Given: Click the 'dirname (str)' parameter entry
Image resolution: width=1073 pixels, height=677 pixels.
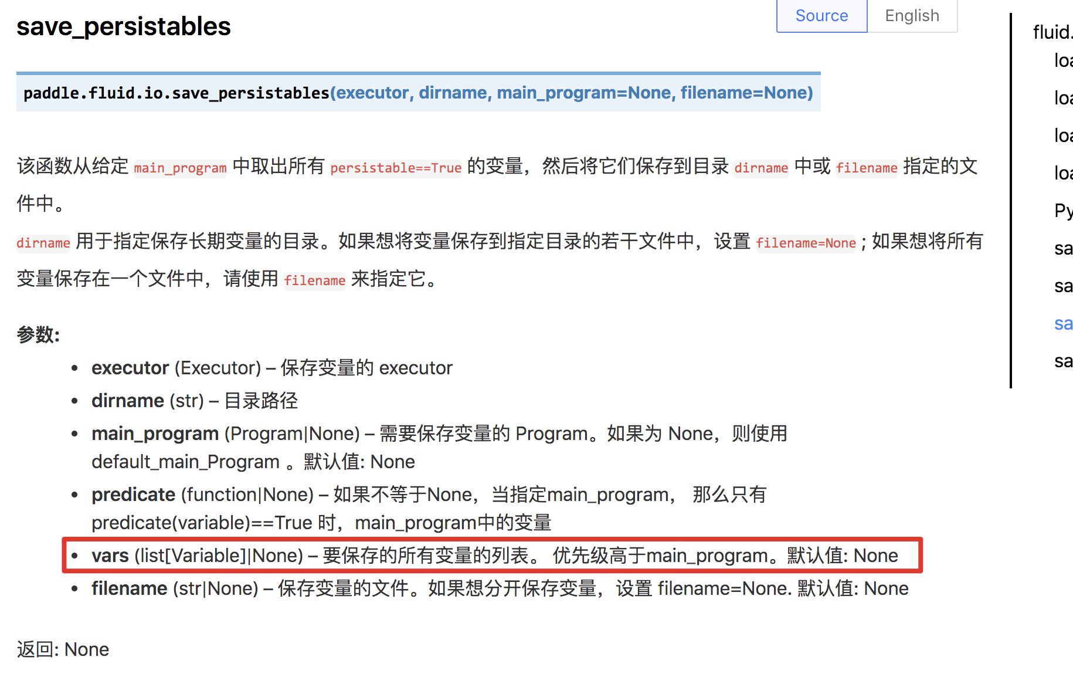Looking at the screenshot, I should (195, 401).
